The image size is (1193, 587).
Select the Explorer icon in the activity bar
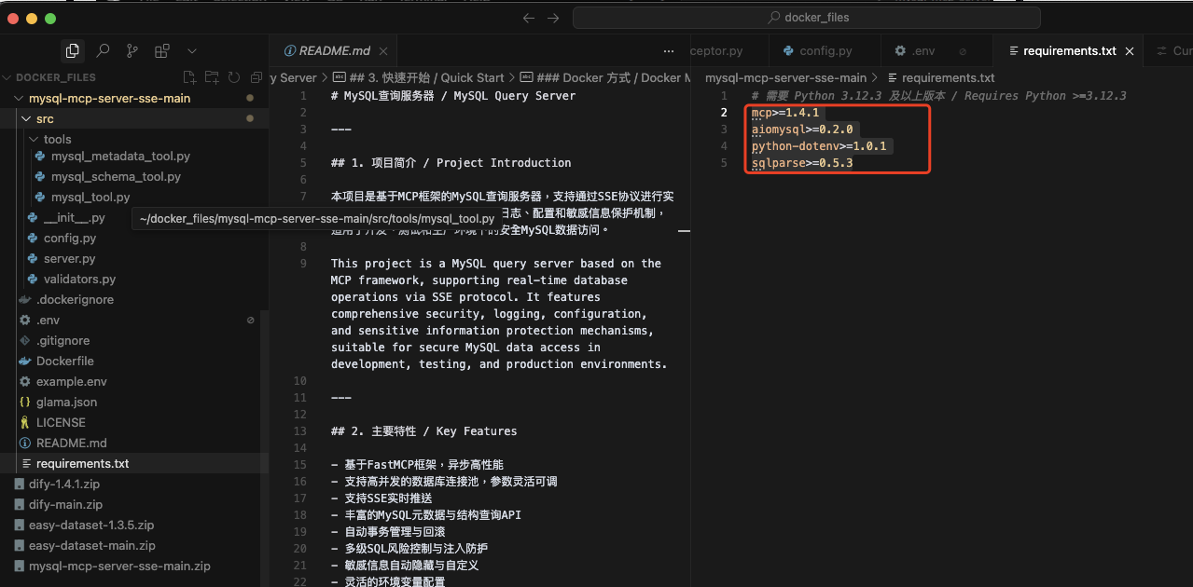pyautogui.click(x=72, y=51)
